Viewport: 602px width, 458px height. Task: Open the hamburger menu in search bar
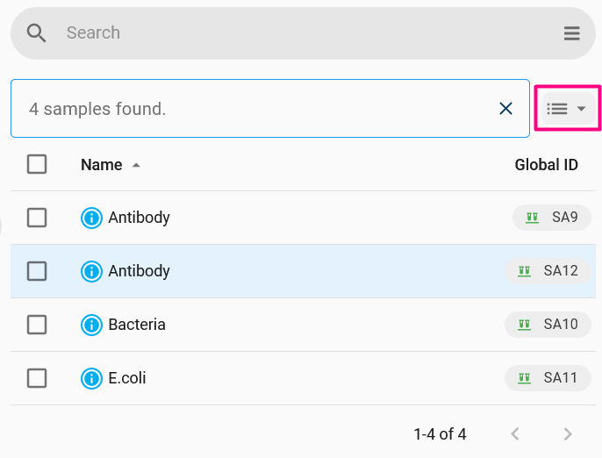pyautogui.click(x=571, y=33)
